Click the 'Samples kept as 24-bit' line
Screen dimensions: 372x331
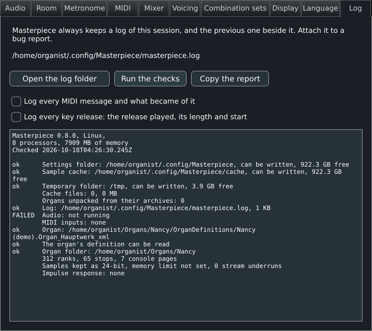162,266
